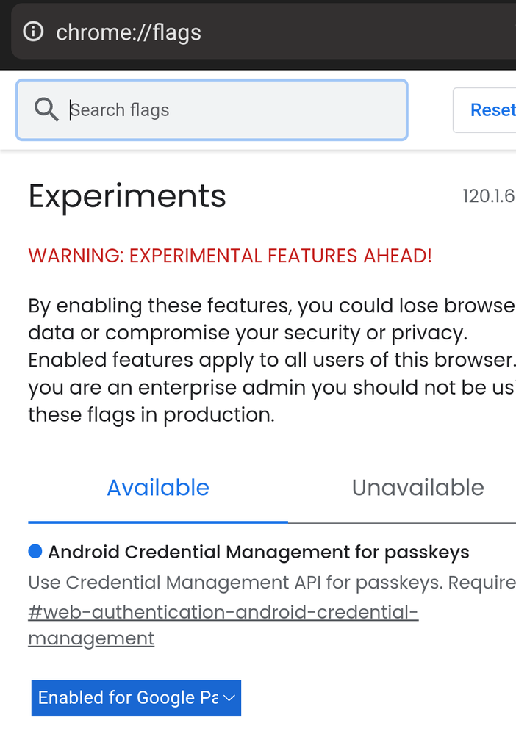Click the grey divider line under Unavailable tab
This screenshot has height=734, width=516.
click(402, 523)
